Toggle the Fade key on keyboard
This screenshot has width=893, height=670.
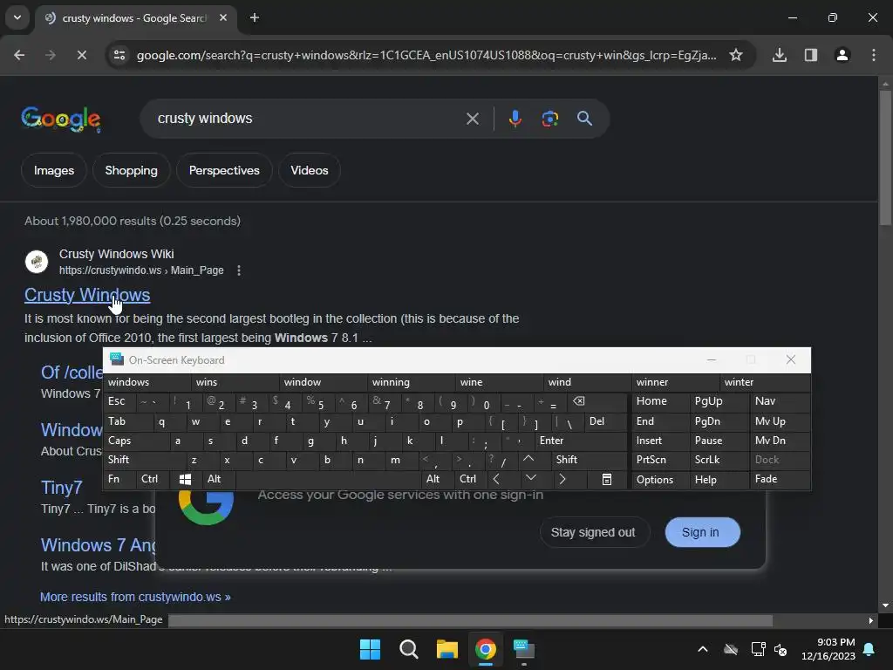(781, 479)
